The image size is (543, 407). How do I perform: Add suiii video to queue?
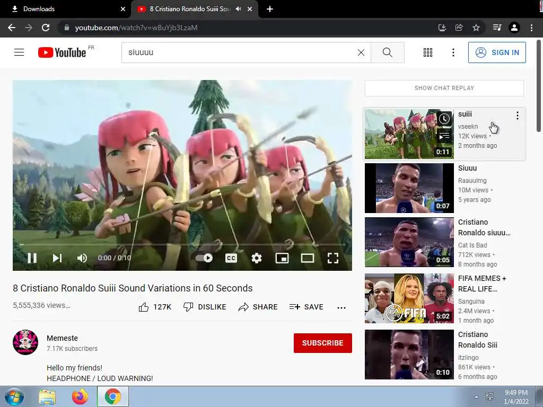[444, 136]
